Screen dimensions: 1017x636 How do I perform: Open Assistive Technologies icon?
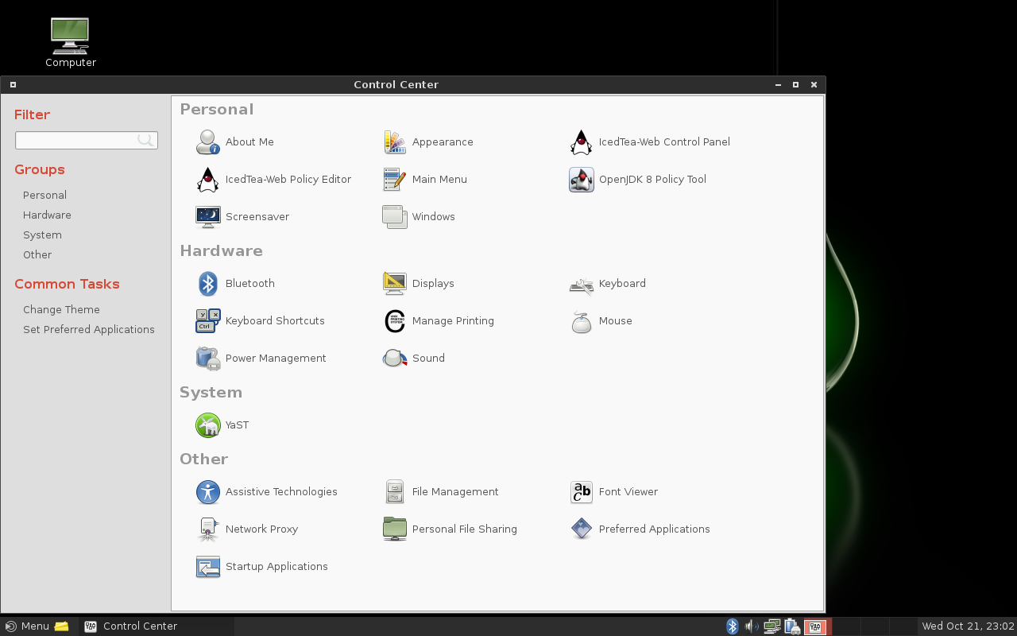[208, 492]
